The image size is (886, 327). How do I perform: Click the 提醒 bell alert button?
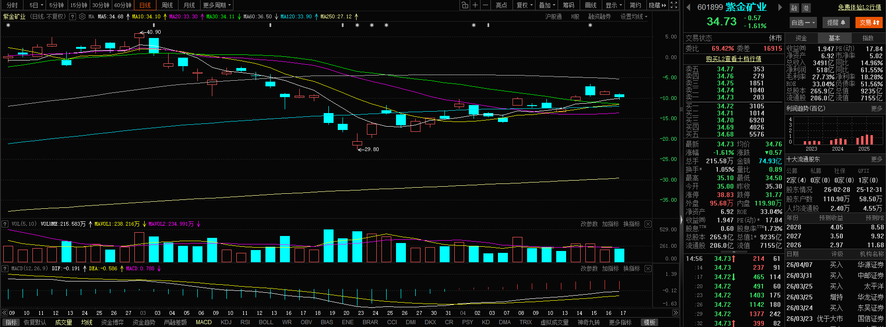click(836, 23)
